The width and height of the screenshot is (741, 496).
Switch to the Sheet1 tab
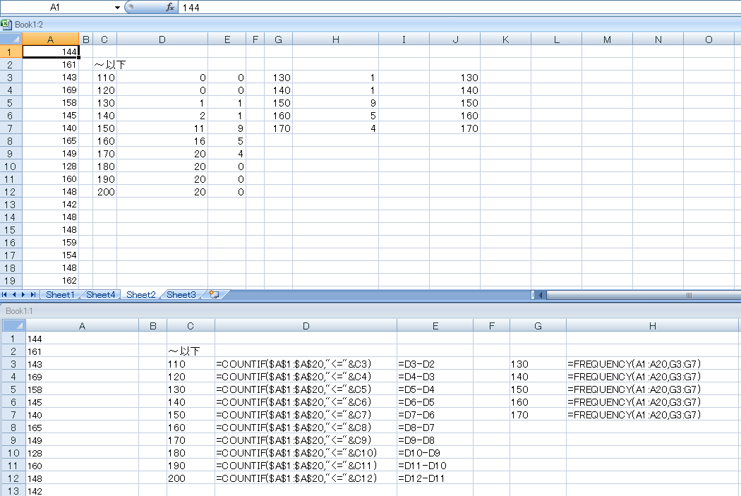(x=60, y=295)
